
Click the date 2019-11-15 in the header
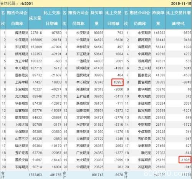click(181, 3)
